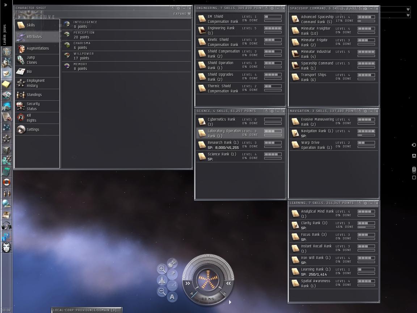Screen dimensions: 417x313
Task: Click upper double-chevron at top right corner
Action: [408, 9]
